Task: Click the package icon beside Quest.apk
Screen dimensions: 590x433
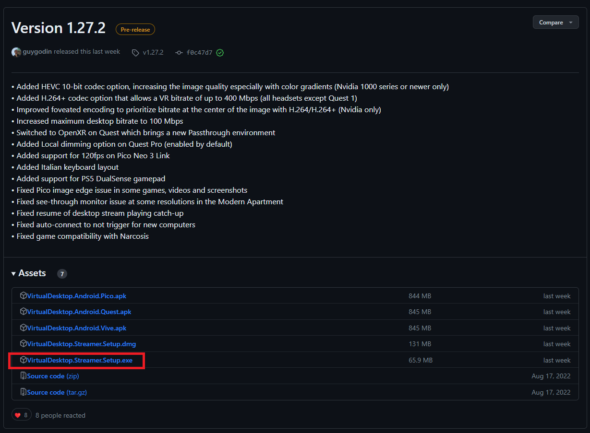Action: pos(23,312)
